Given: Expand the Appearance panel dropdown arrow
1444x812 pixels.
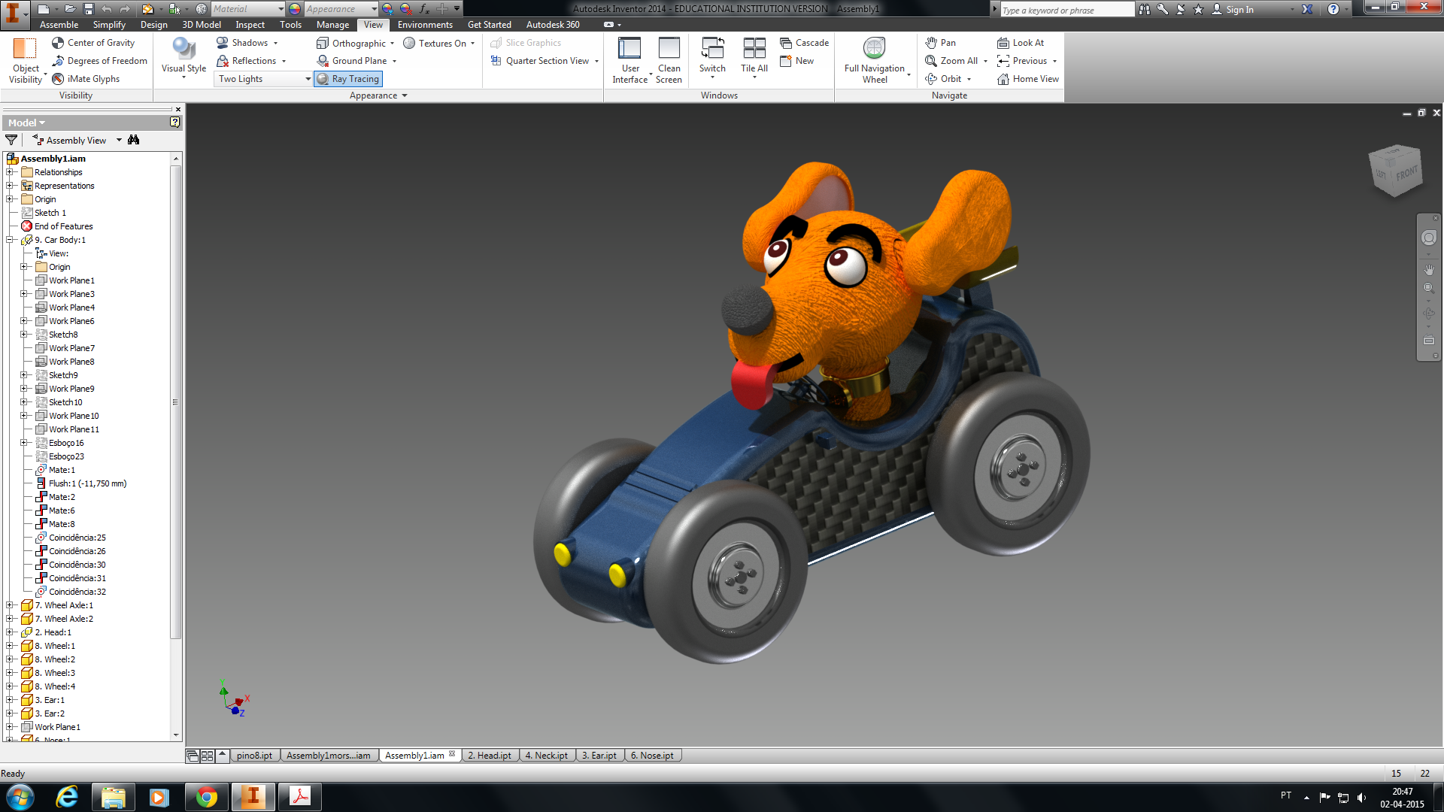Looking at the screenshot, I should (405, 95).
